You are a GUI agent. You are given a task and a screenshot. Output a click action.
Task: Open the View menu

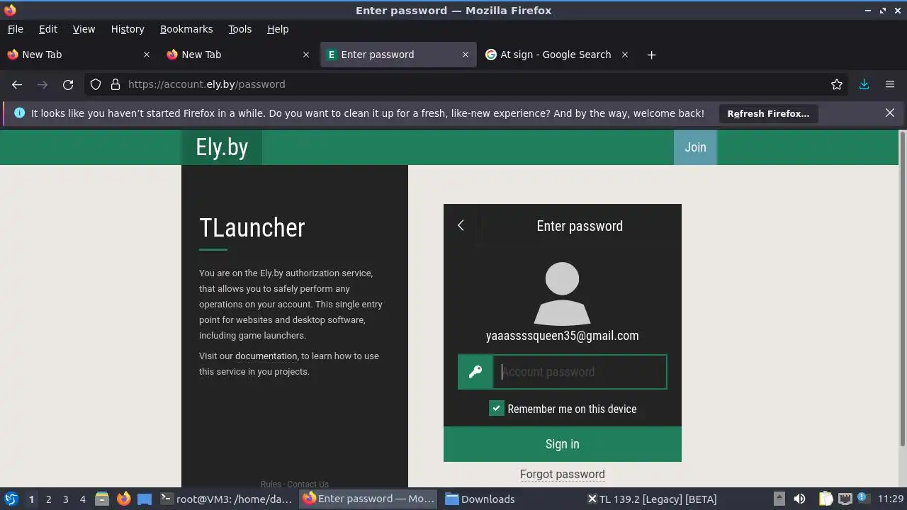point(84,29)
